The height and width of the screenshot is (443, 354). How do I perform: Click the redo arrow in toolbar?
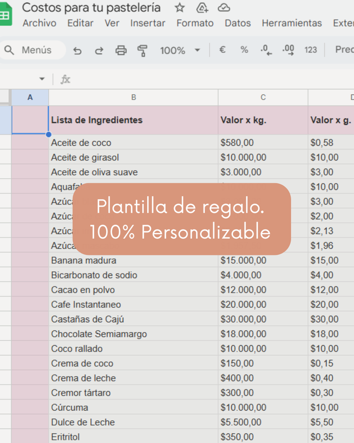(x=99, y=50)
